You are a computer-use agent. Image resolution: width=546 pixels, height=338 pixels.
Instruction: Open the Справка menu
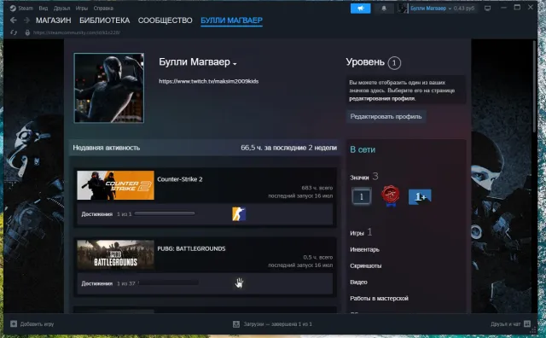[103, 8]
